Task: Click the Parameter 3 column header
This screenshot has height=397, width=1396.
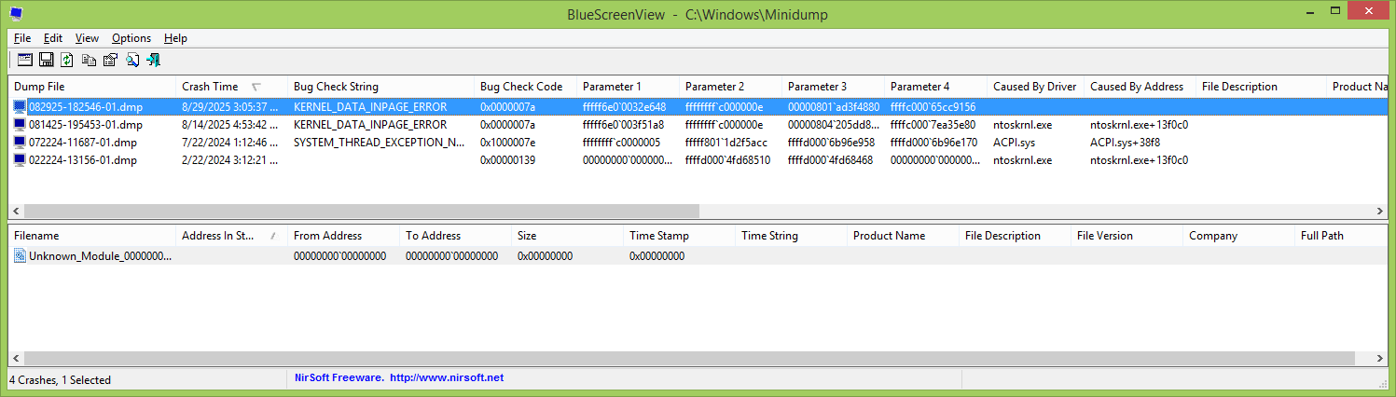Action: [834, 87]
